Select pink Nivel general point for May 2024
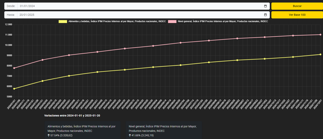This screenshot has width=323, height=139. click(x=125, y=49)
